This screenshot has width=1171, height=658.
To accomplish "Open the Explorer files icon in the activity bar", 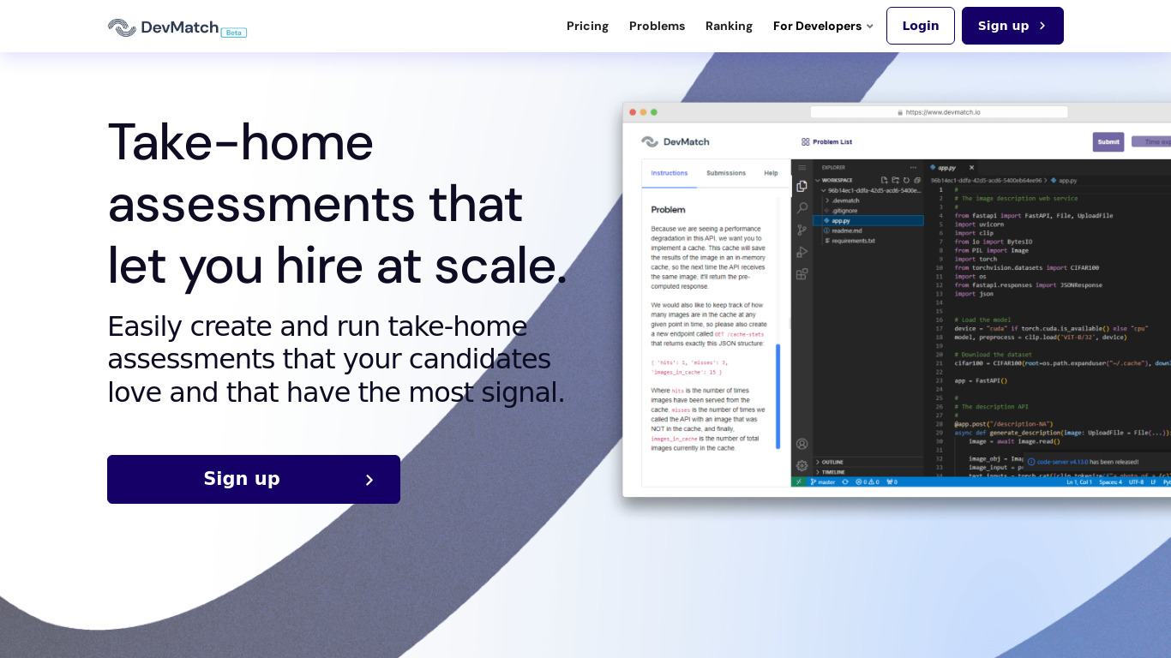I will click(x=802, y=186).
